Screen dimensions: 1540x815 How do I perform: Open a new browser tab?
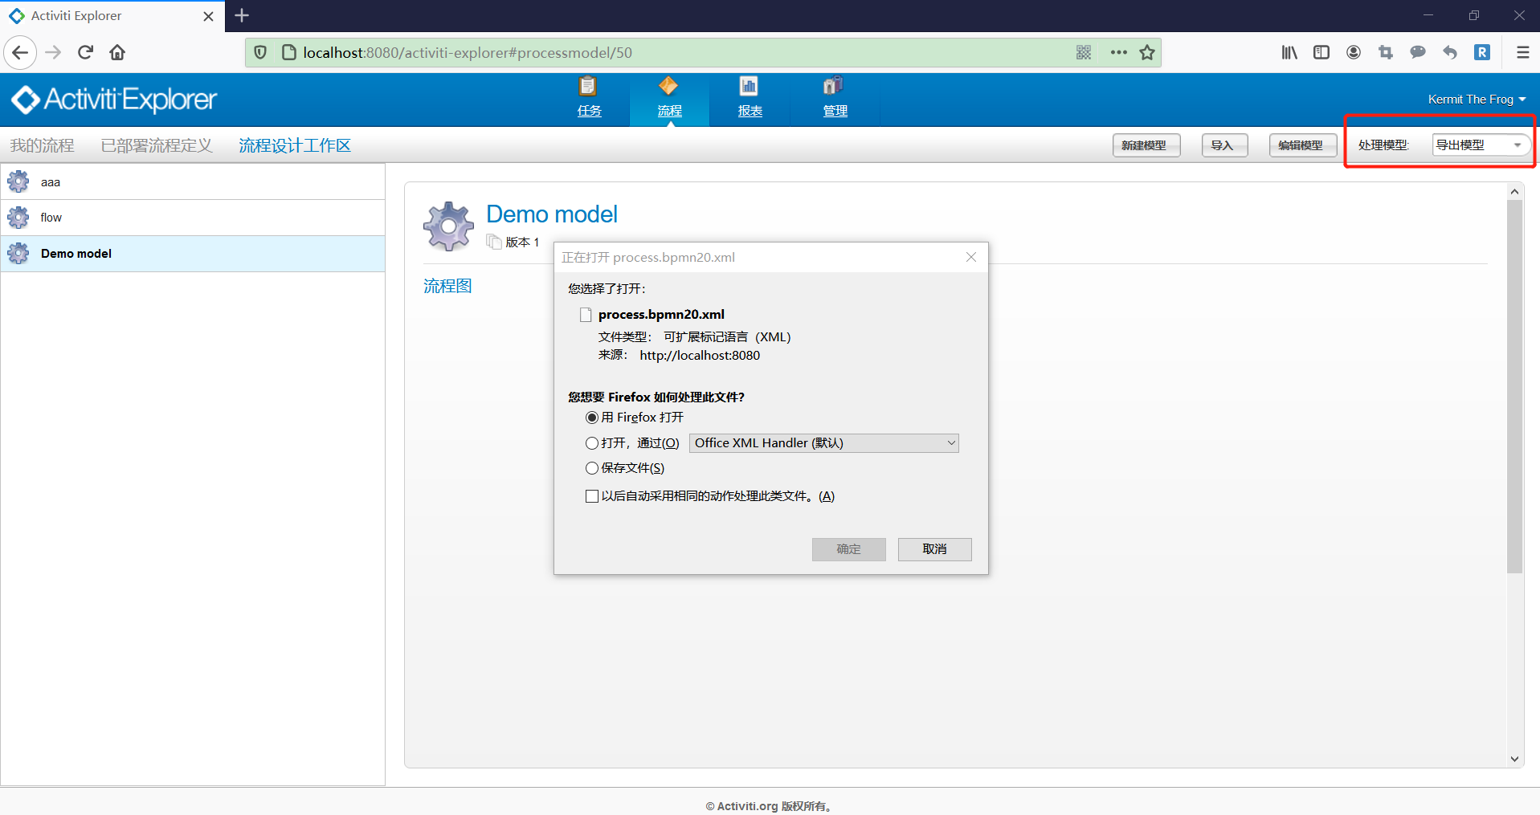click(x=242, y=15)
